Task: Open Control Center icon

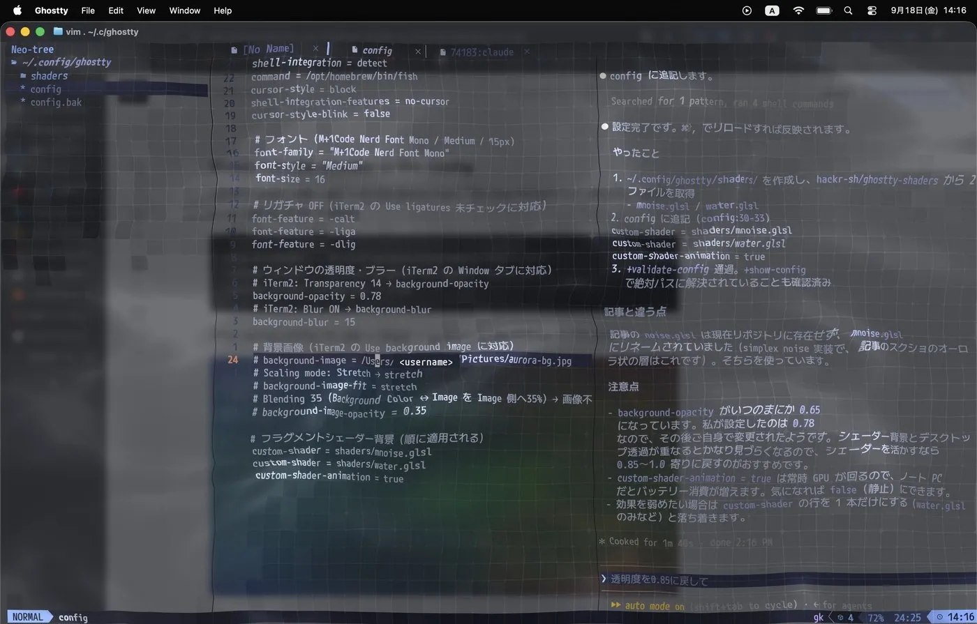Action: pos(872,10)
